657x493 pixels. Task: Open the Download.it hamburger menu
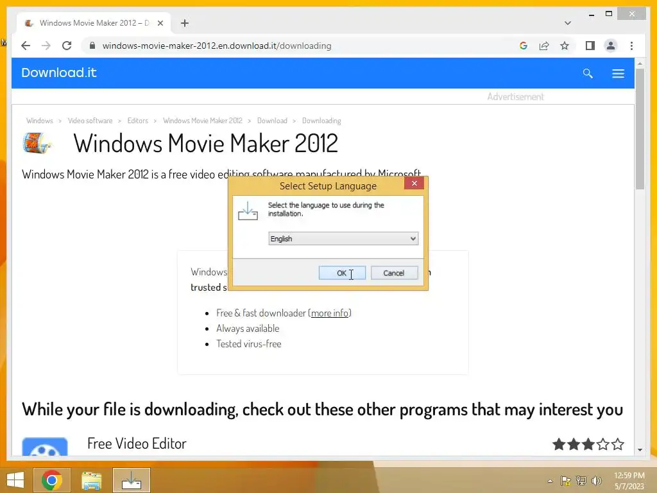click(618, 73)
